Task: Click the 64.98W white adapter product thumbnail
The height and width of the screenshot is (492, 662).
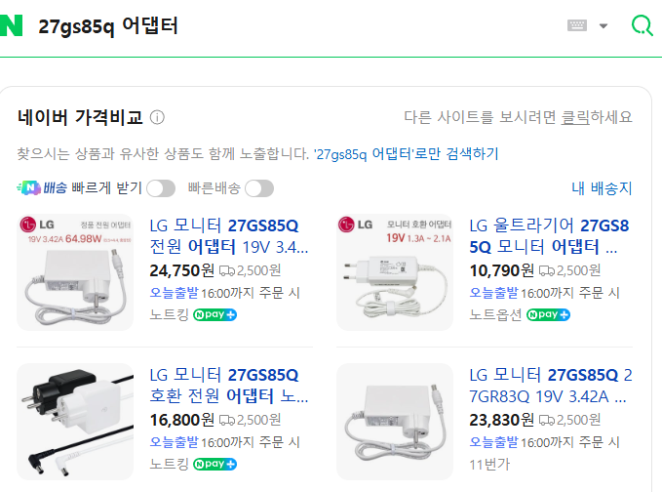Action: tap(75, 272)
